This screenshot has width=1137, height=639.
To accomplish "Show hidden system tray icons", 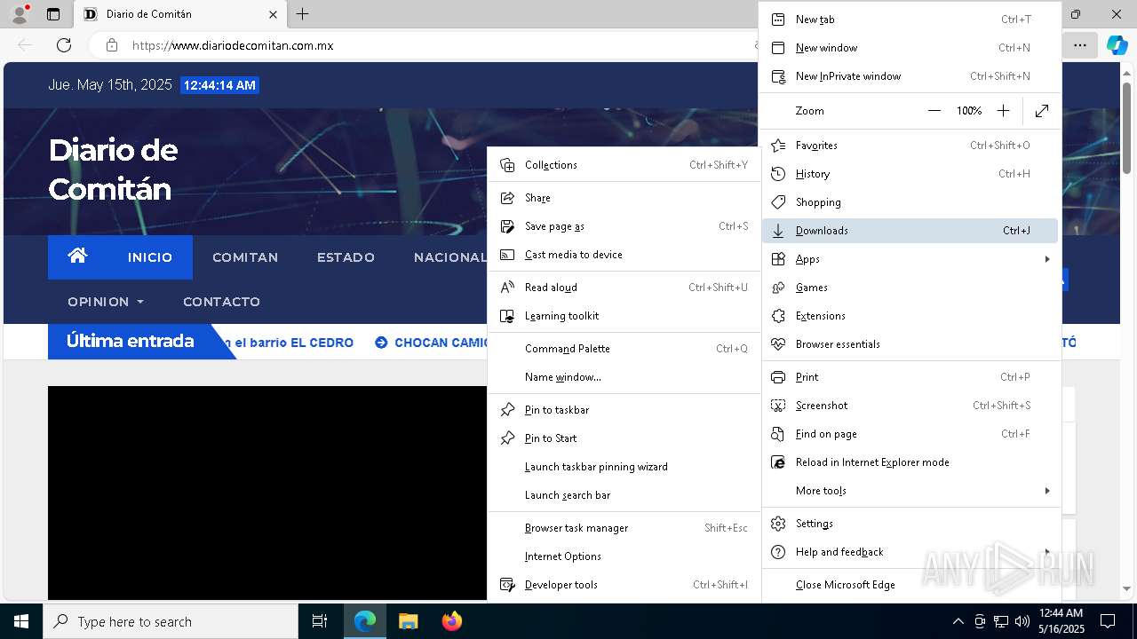I will point(958,621).
